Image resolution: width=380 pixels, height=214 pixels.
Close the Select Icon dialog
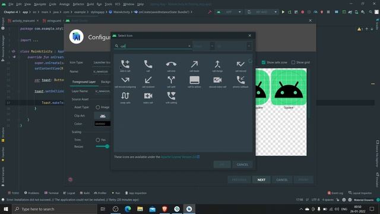(x=249, y=36)
